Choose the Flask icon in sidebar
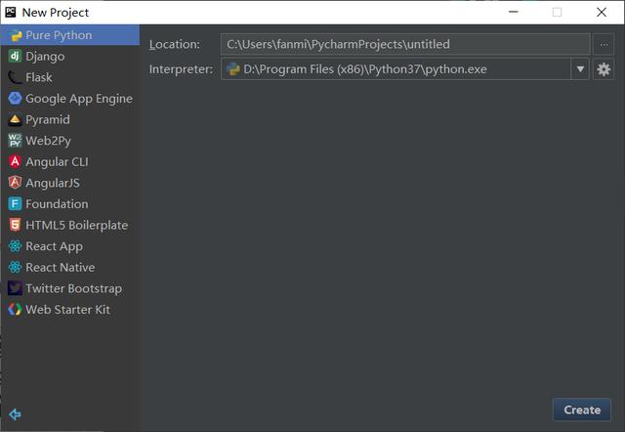The image size is (625, 432). pyautogui.click(x=15, y=77)
